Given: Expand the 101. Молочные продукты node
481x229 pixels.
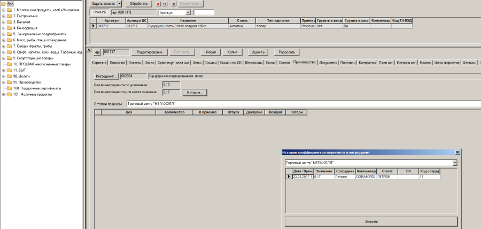Looking at the screenshot, I should coord(3,94).
